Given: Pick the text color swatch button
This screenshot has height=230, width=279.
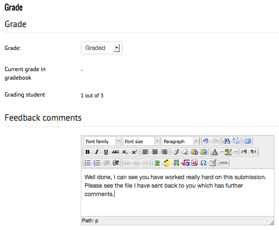Looking at the screenshot, I should (215, 152).
